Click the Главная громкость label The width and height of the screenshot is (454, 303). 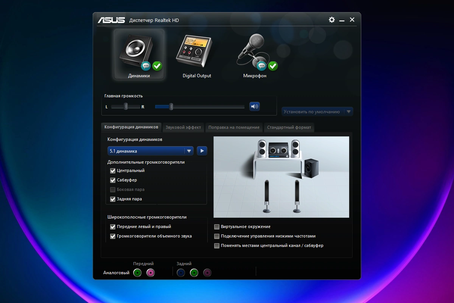click(x=124, y=96)
